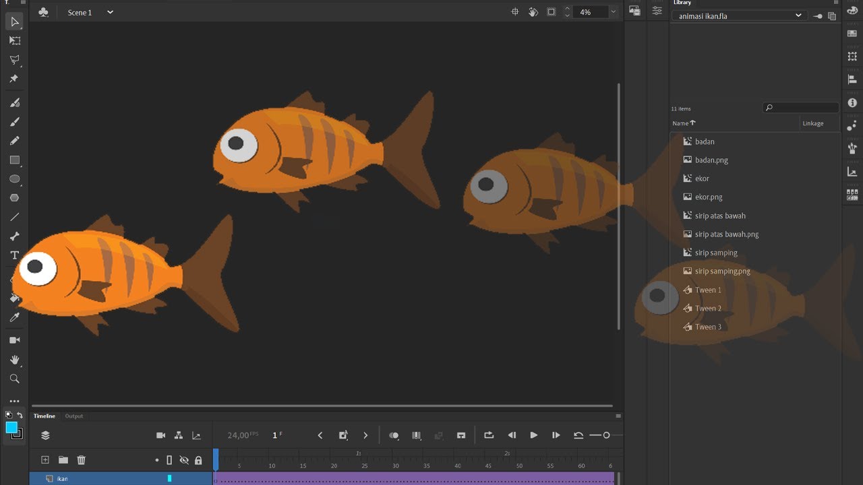Click the rotation hand tool above stage

tap(533, 11)
